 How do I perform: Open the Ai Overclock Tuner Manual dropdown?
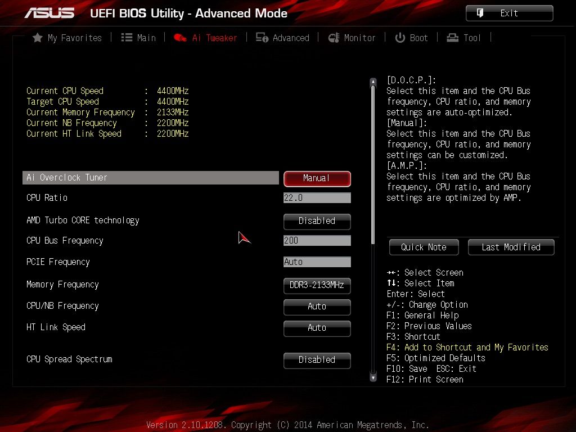point(317,178)
